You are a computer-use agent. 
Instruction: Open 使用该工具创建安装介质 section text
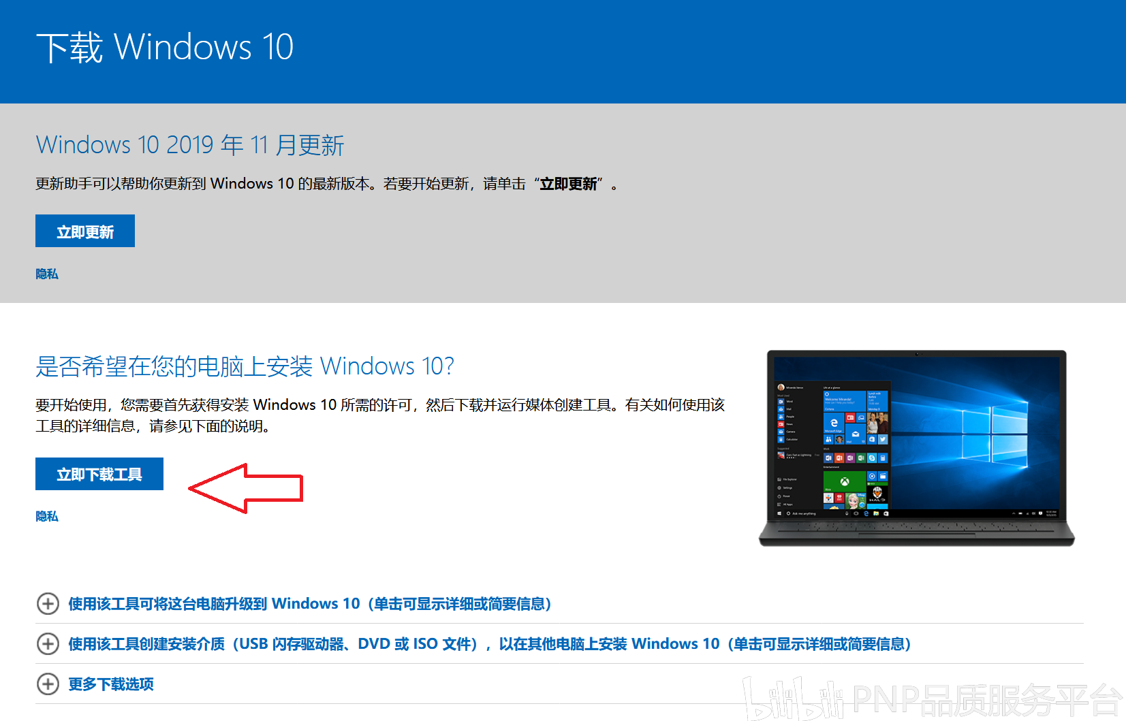(x=490, y=644)
